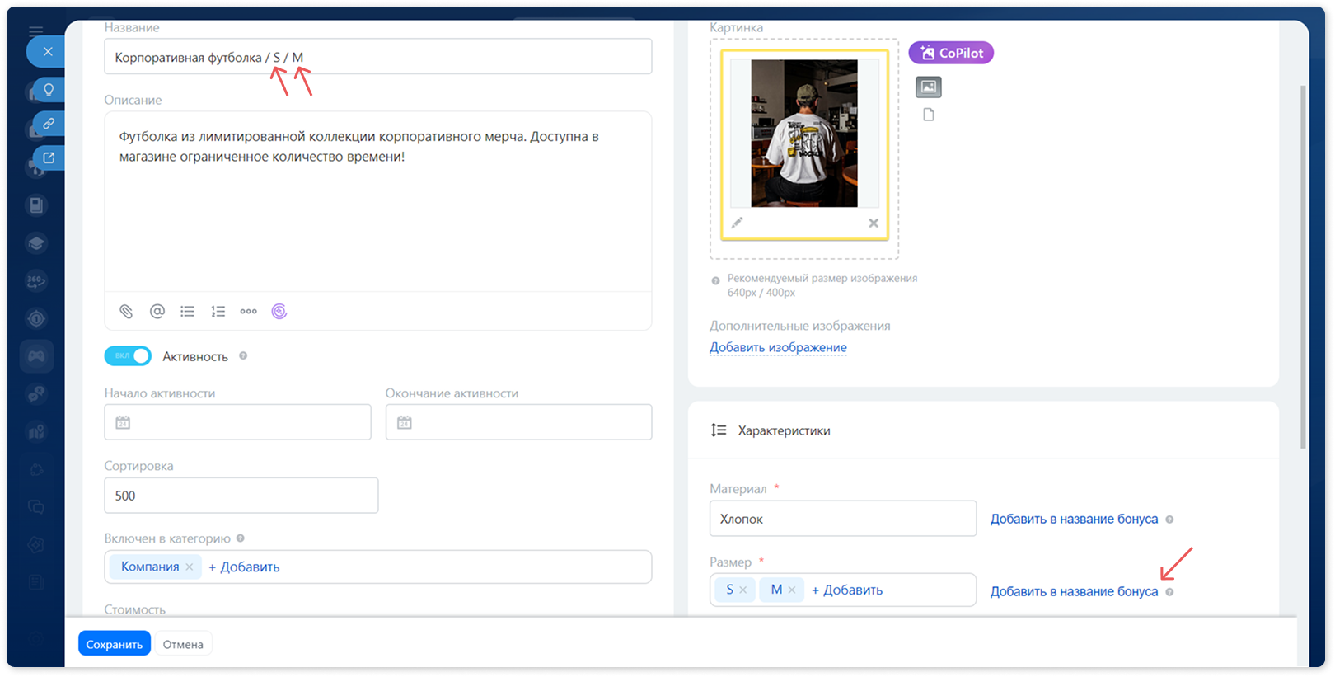Click the CoPilot button near picture
The image size is (1335, 677).
[x=952, y=53]
